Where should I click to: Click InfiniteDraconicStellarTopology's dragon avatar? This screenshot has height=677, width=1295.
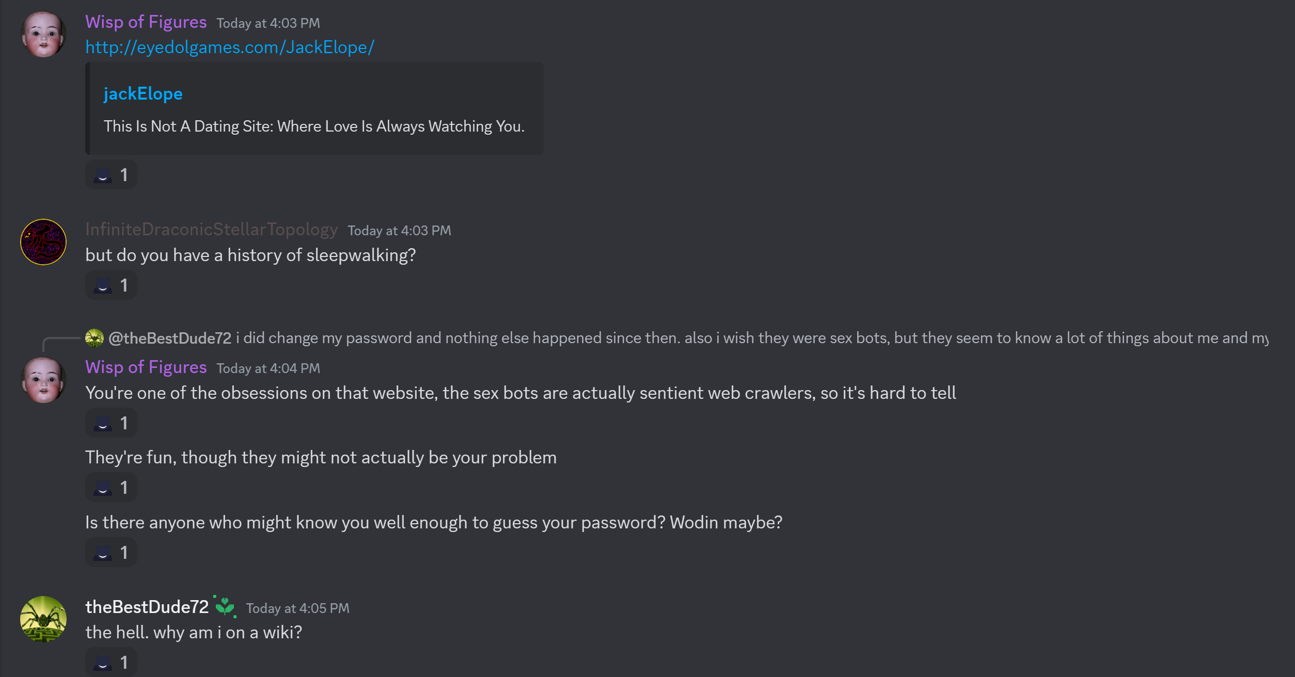point(43,242)
